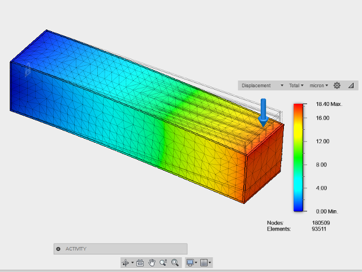
Task: Expand the ACTIVITY panel toggle button
Action: tap(59, 249)
